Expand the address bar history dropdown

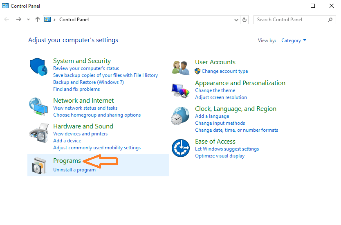tap(236, 20)
